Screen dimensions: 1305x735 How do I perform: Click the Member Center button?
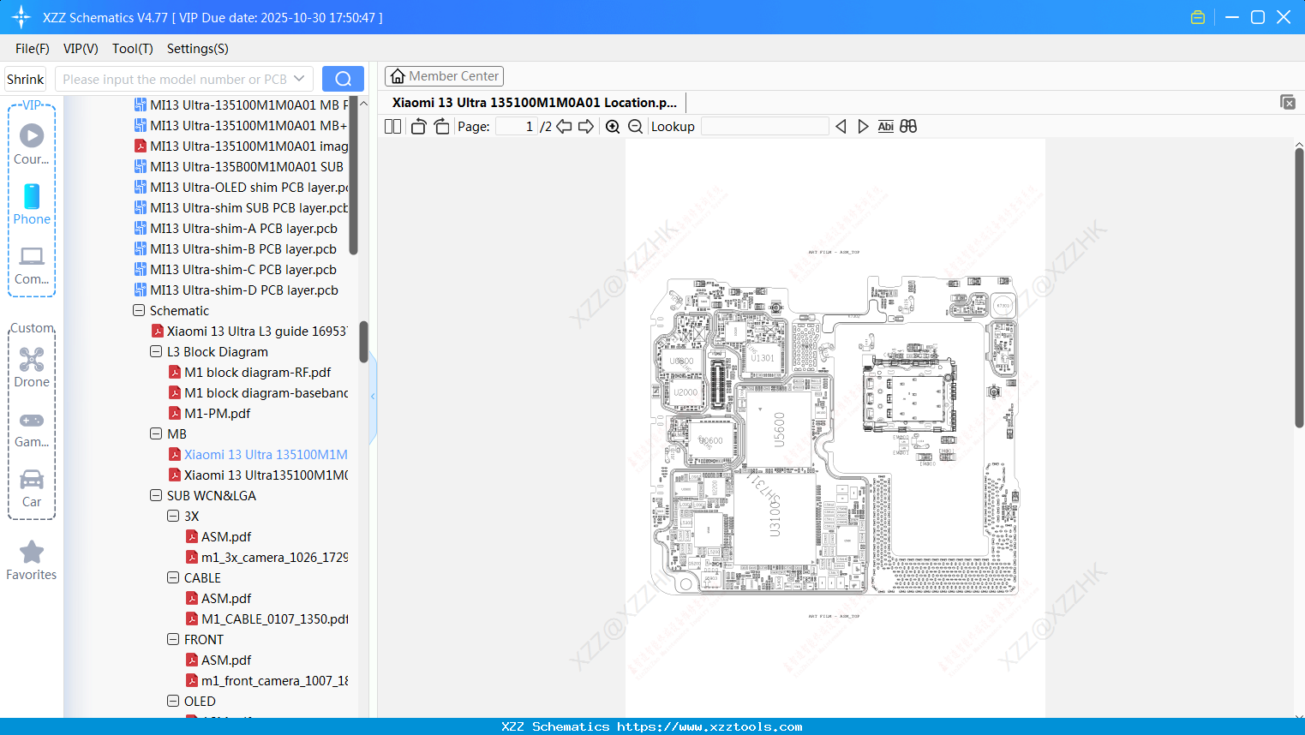(444, 75)
